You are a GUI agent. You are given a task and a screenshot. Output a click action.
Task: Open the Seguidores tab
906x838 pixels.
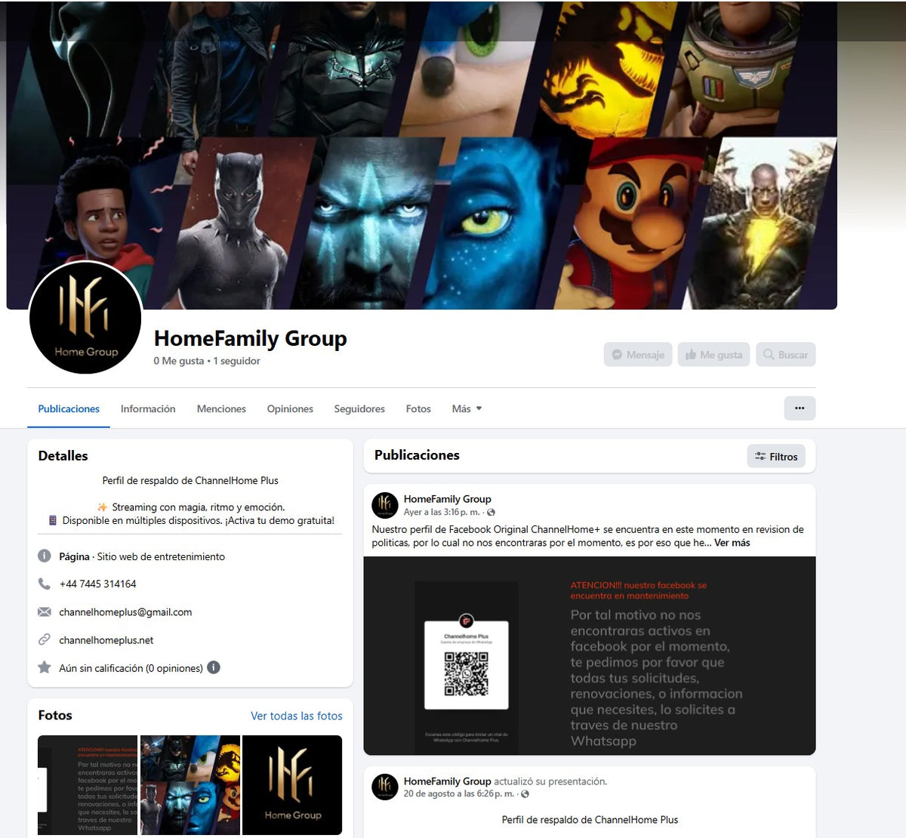pos(359,408)
